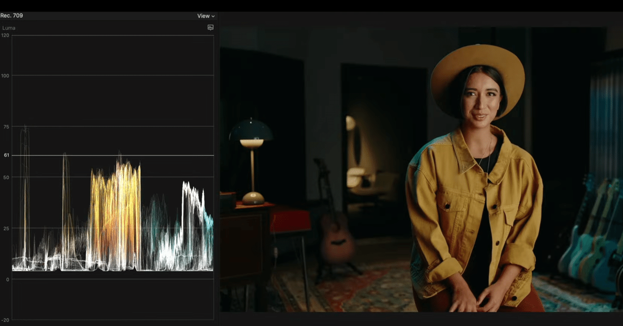This screenshot has height=326, width=623.
Task: Click 120 at the top of the waveform scale
Action: 6,35
